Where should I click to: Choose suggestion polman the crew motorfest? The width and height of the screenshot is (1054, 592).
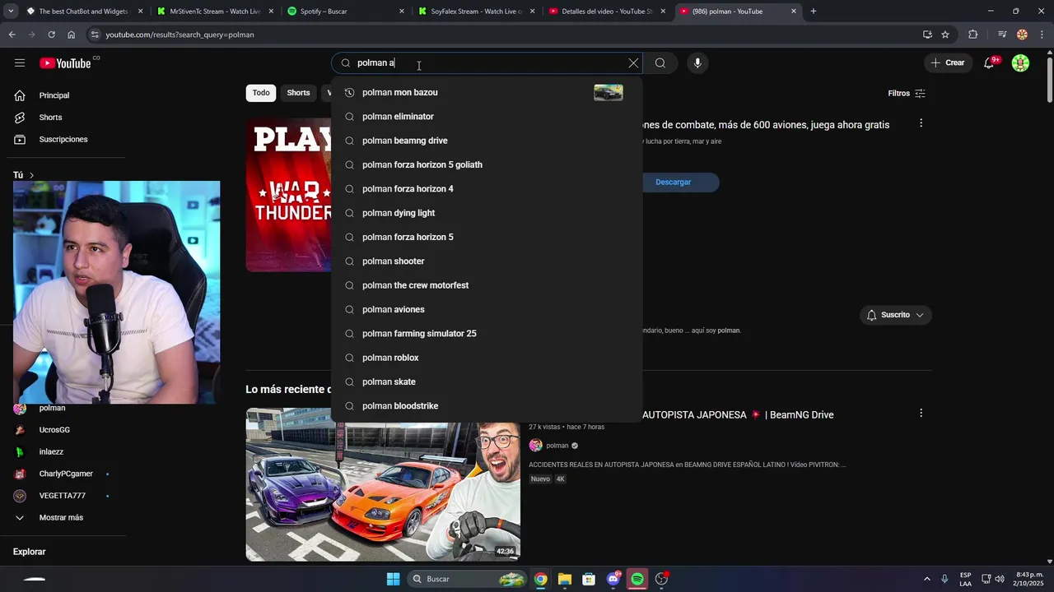(487, 285)
